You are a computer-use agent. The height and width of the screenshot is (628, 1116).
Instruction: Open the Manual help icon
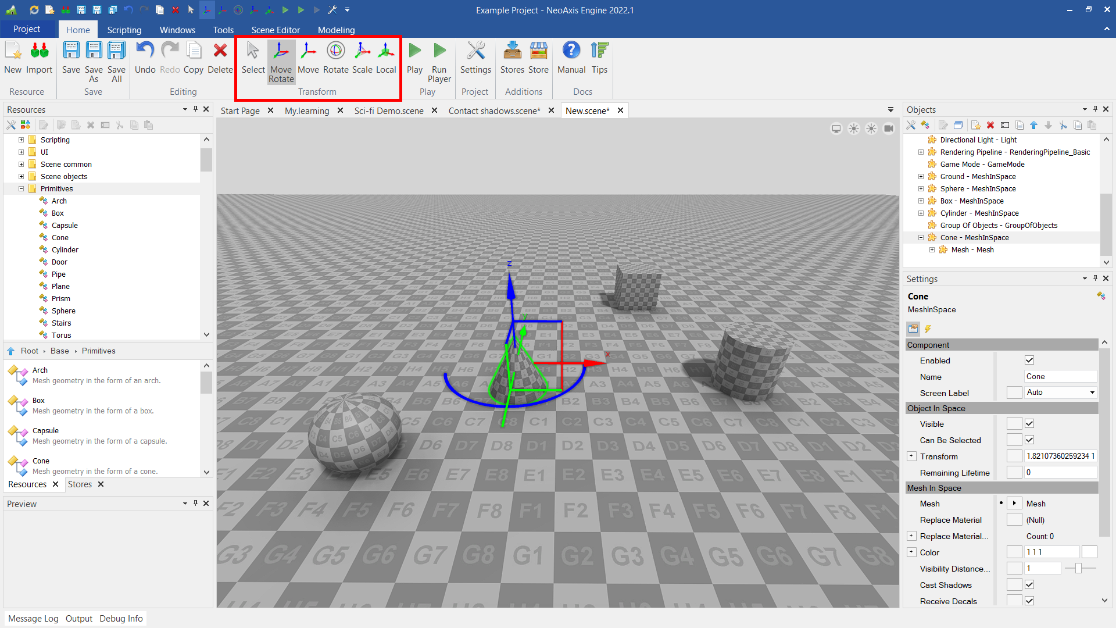tap(571, 58)
